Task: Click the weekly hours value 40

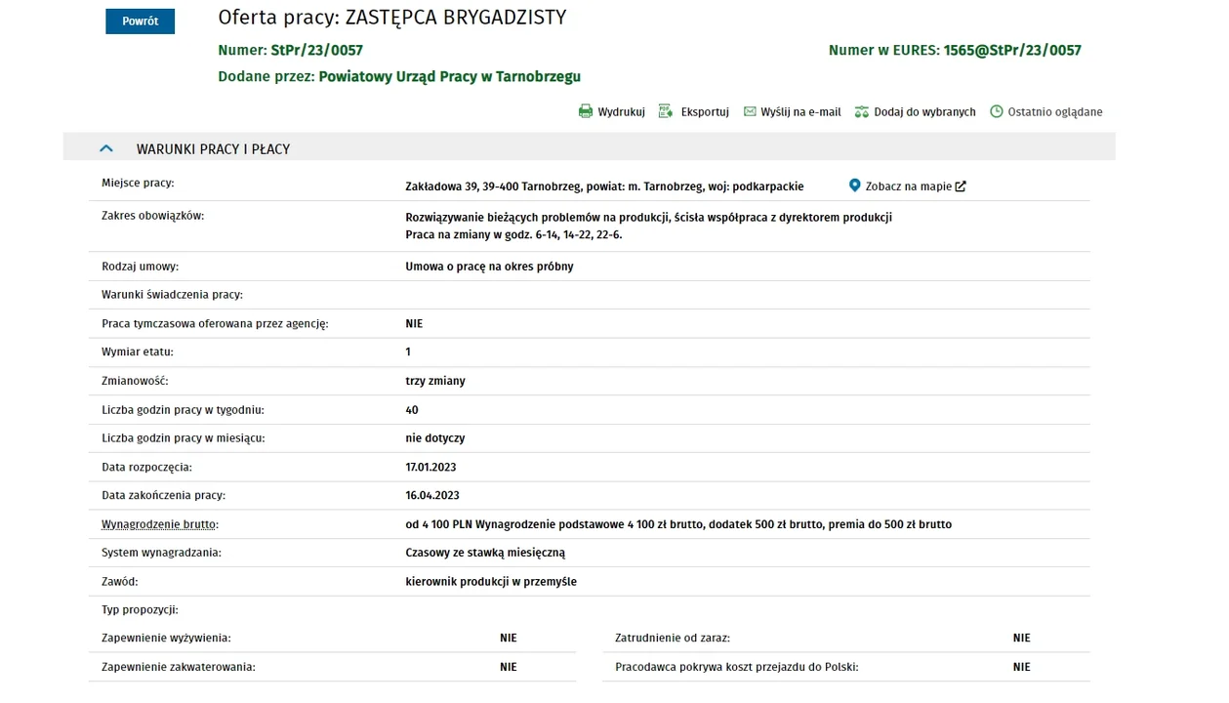Action: click(412, 410)
